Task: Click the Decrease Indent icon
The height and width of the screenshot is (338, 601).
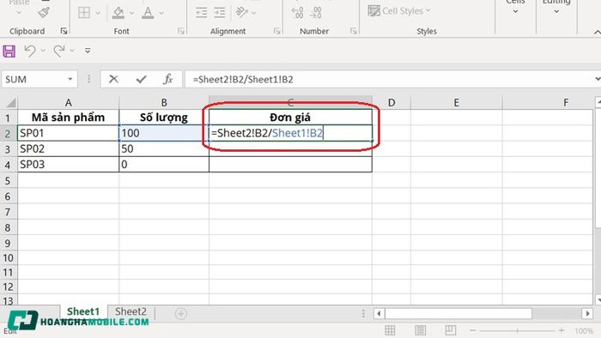Action: point(201,13)
